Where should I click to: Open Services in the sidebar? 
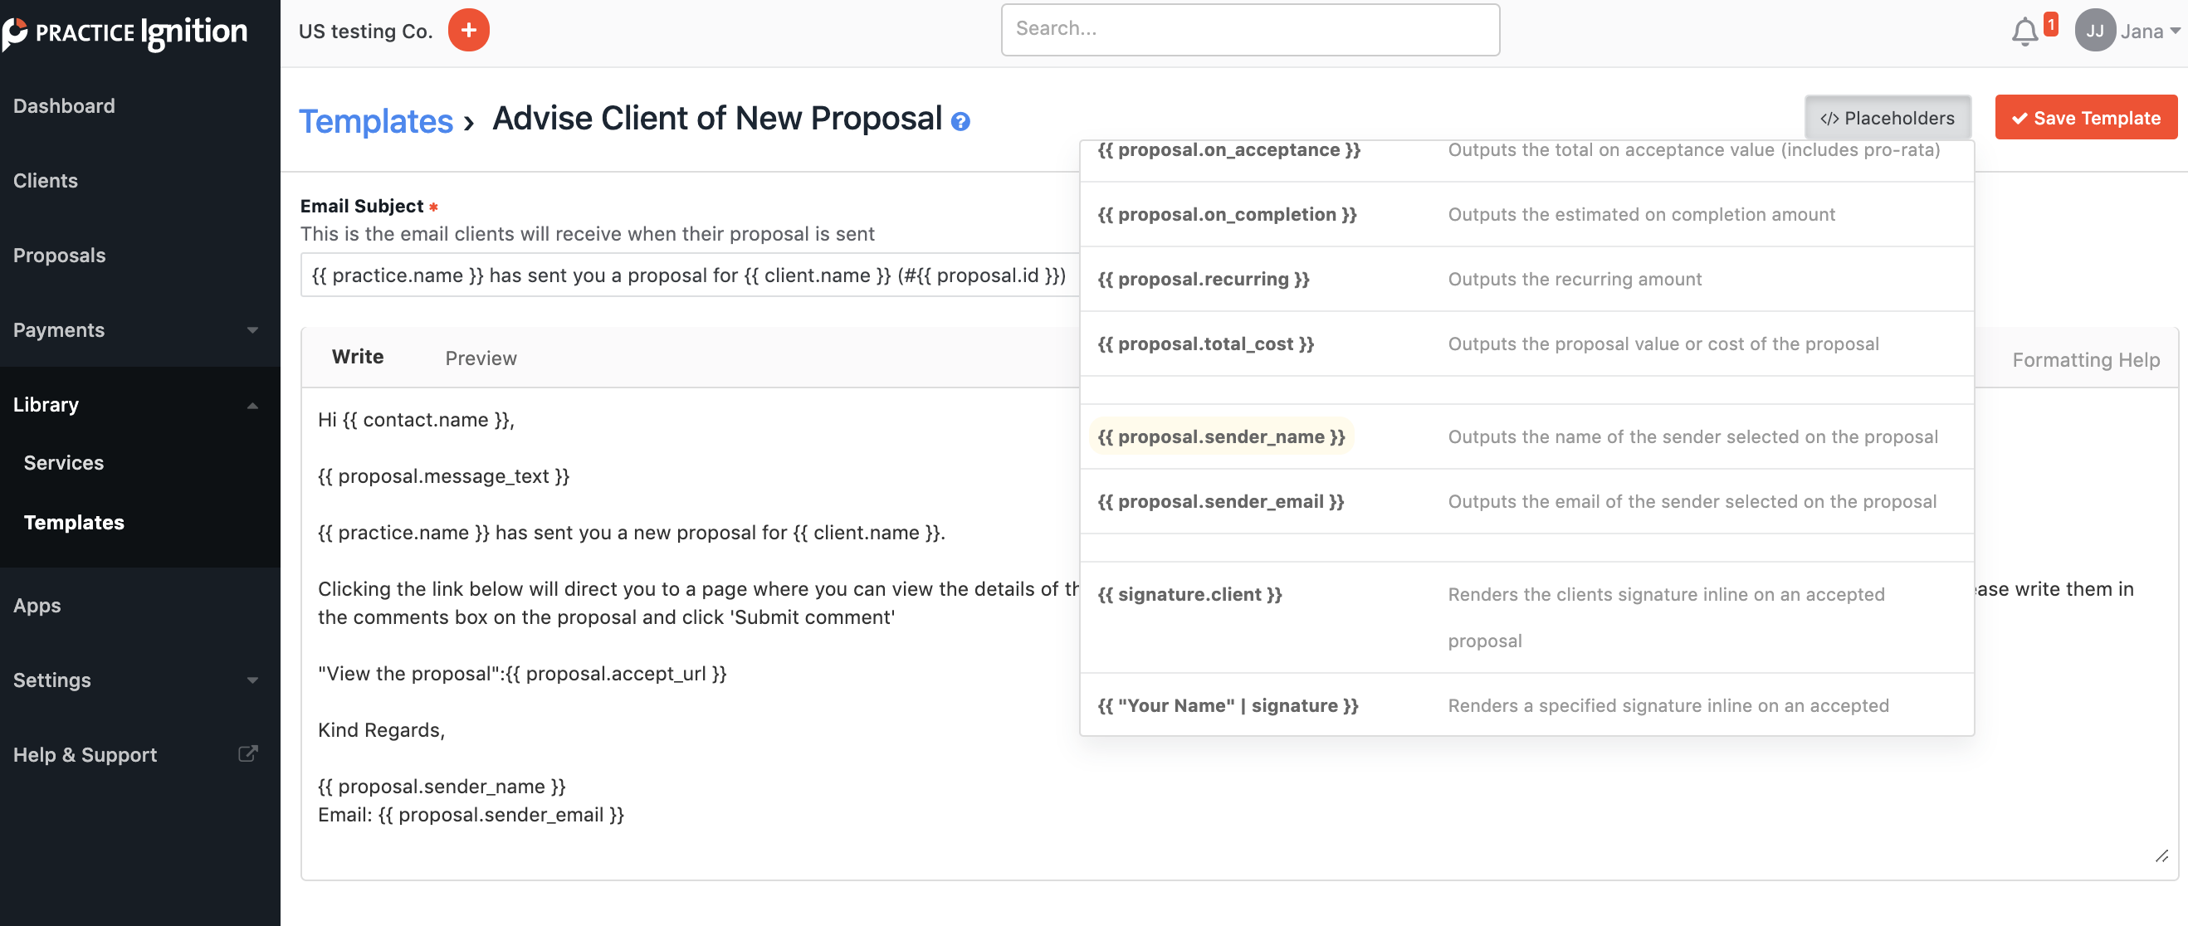tap(64, 462)
